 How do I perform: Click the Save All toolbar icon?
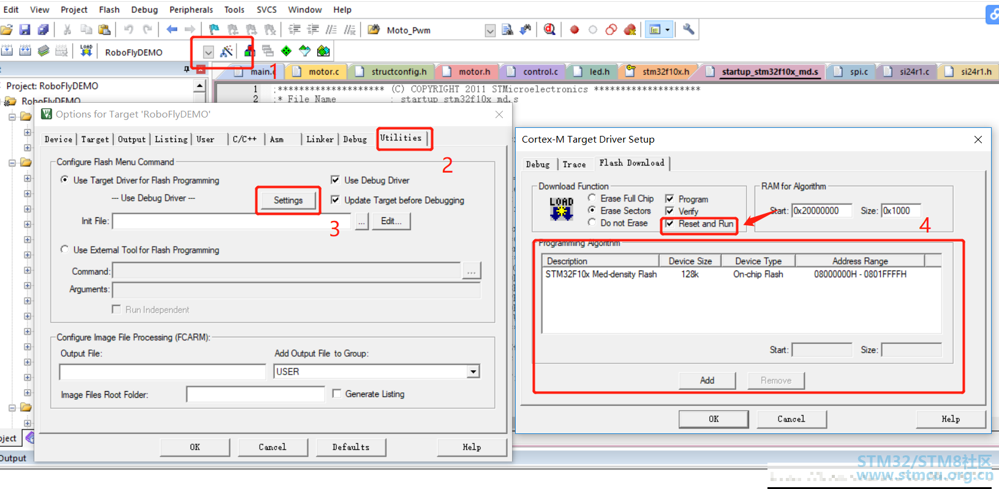(x=43, y=29)
